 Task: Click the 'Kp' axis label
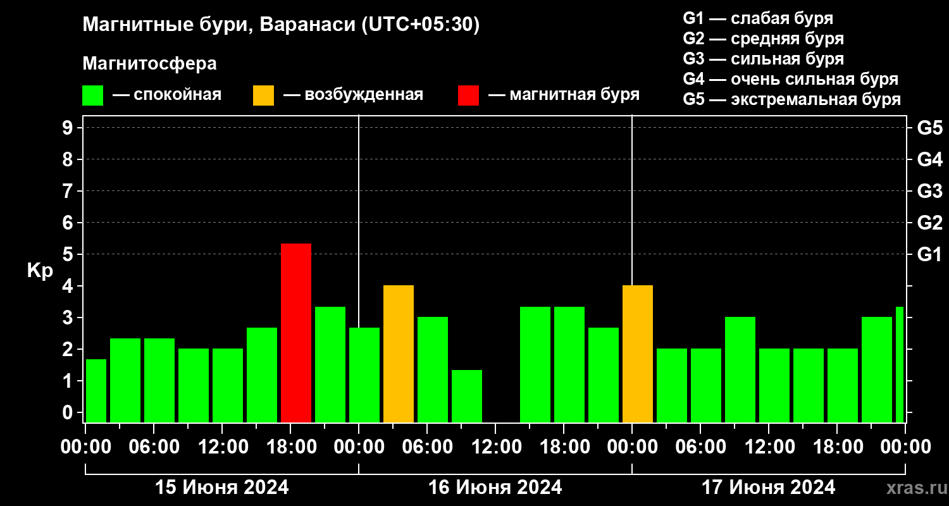40,271
